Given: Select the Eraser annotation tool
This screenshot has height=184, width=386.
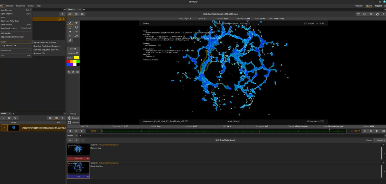Looking at the screenshot, I should 76,36.
